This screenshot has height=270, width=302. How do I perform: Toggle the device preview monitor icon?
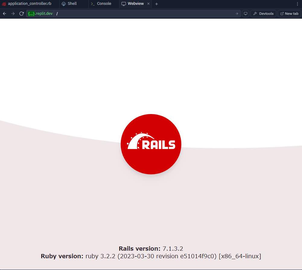pyautogui.click(x=246, y=14)
